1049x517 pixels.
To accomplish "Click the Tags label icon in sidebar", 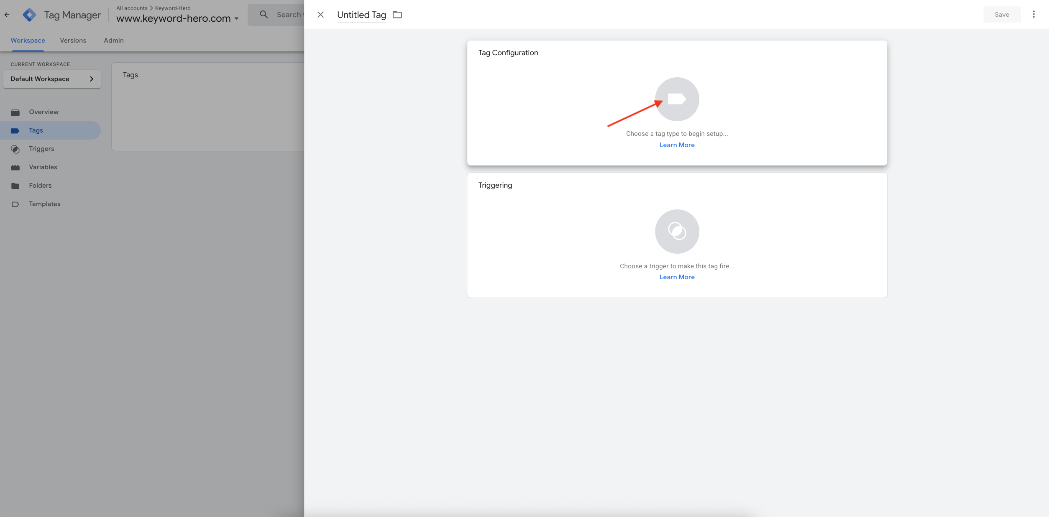I will coord(15,131).
